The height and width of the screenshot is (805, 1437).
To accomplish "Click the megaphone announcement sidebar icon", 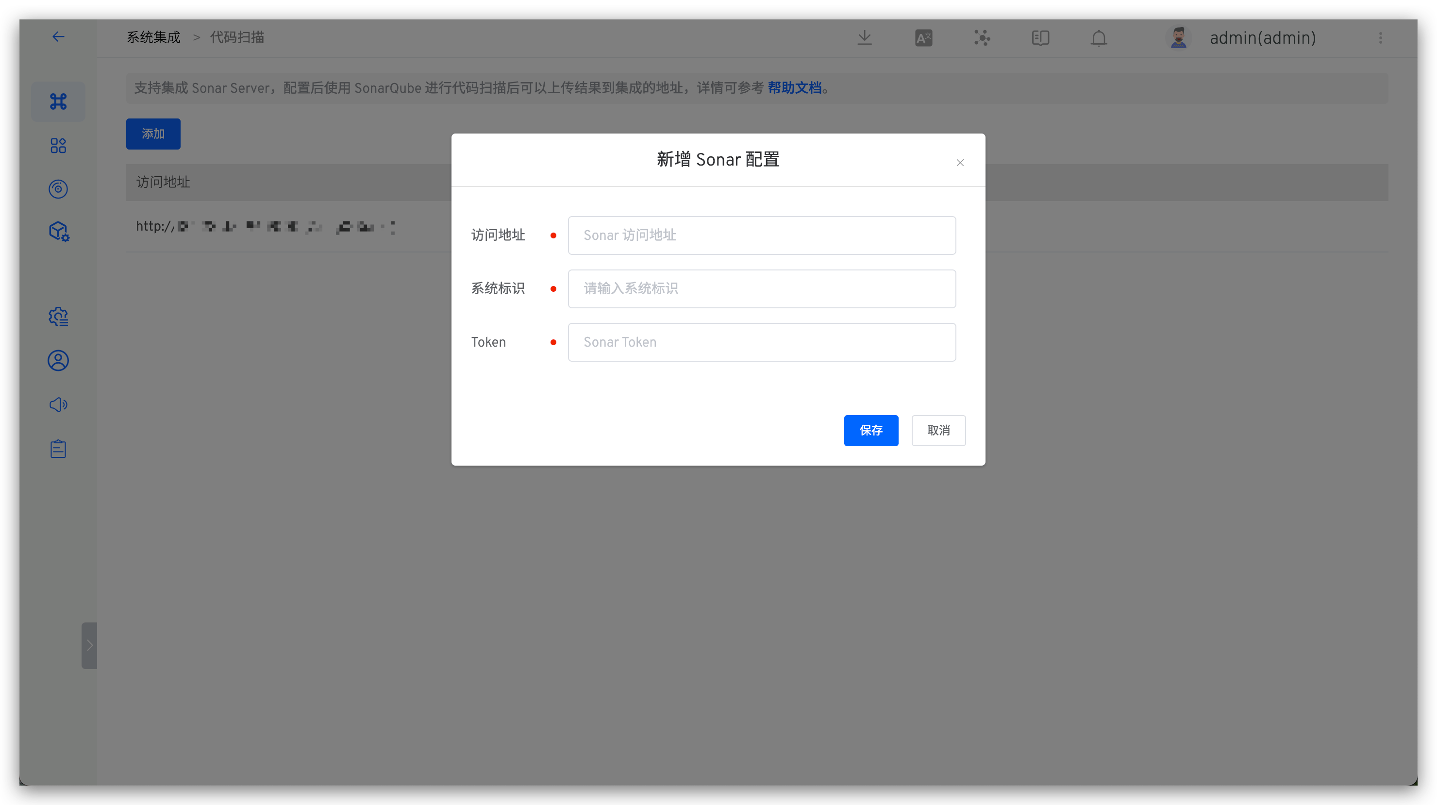I will click(x=58, y=404).
